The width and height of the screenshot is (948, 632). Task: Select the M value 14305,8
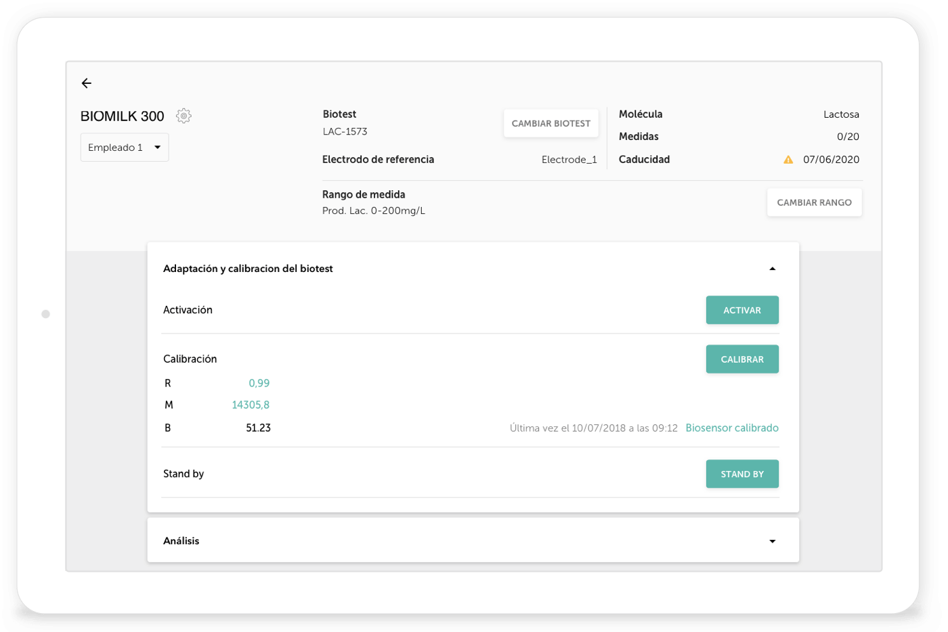click(x=251, y=405)
